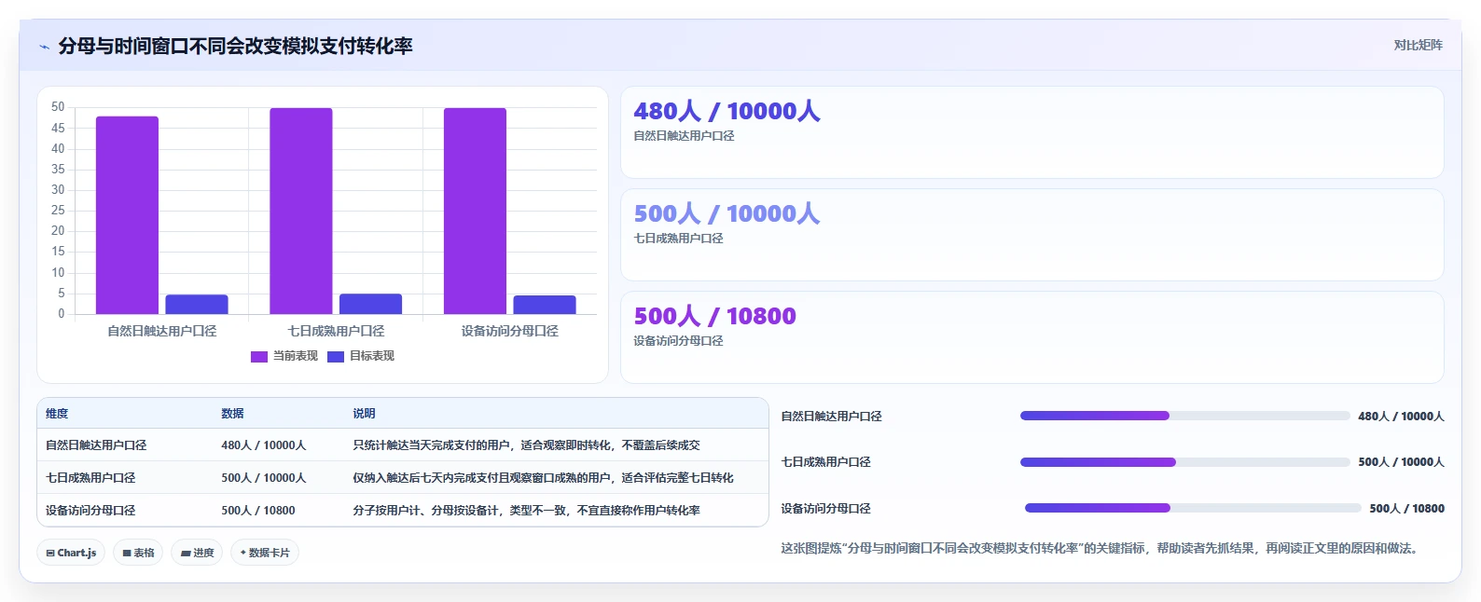
Task: Click the description starting 只统计触达当天完成支付的用户
Action: (x=526, y=445)
